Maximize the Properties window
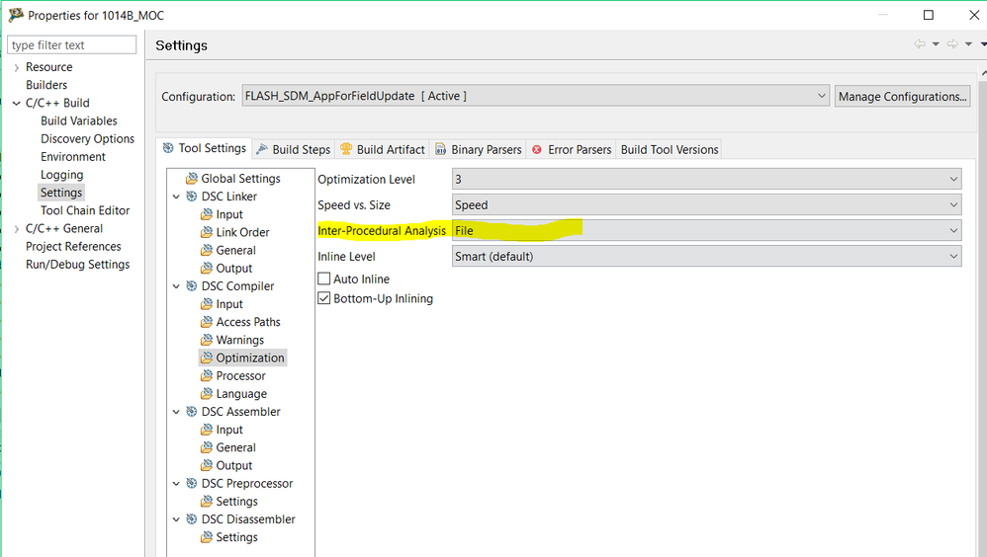 (x=929, y=15)
